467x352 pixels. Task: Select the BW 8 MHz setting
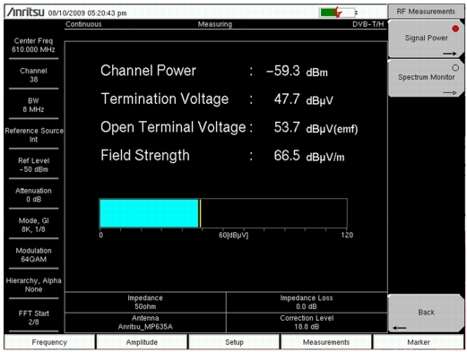click(33, 105)
